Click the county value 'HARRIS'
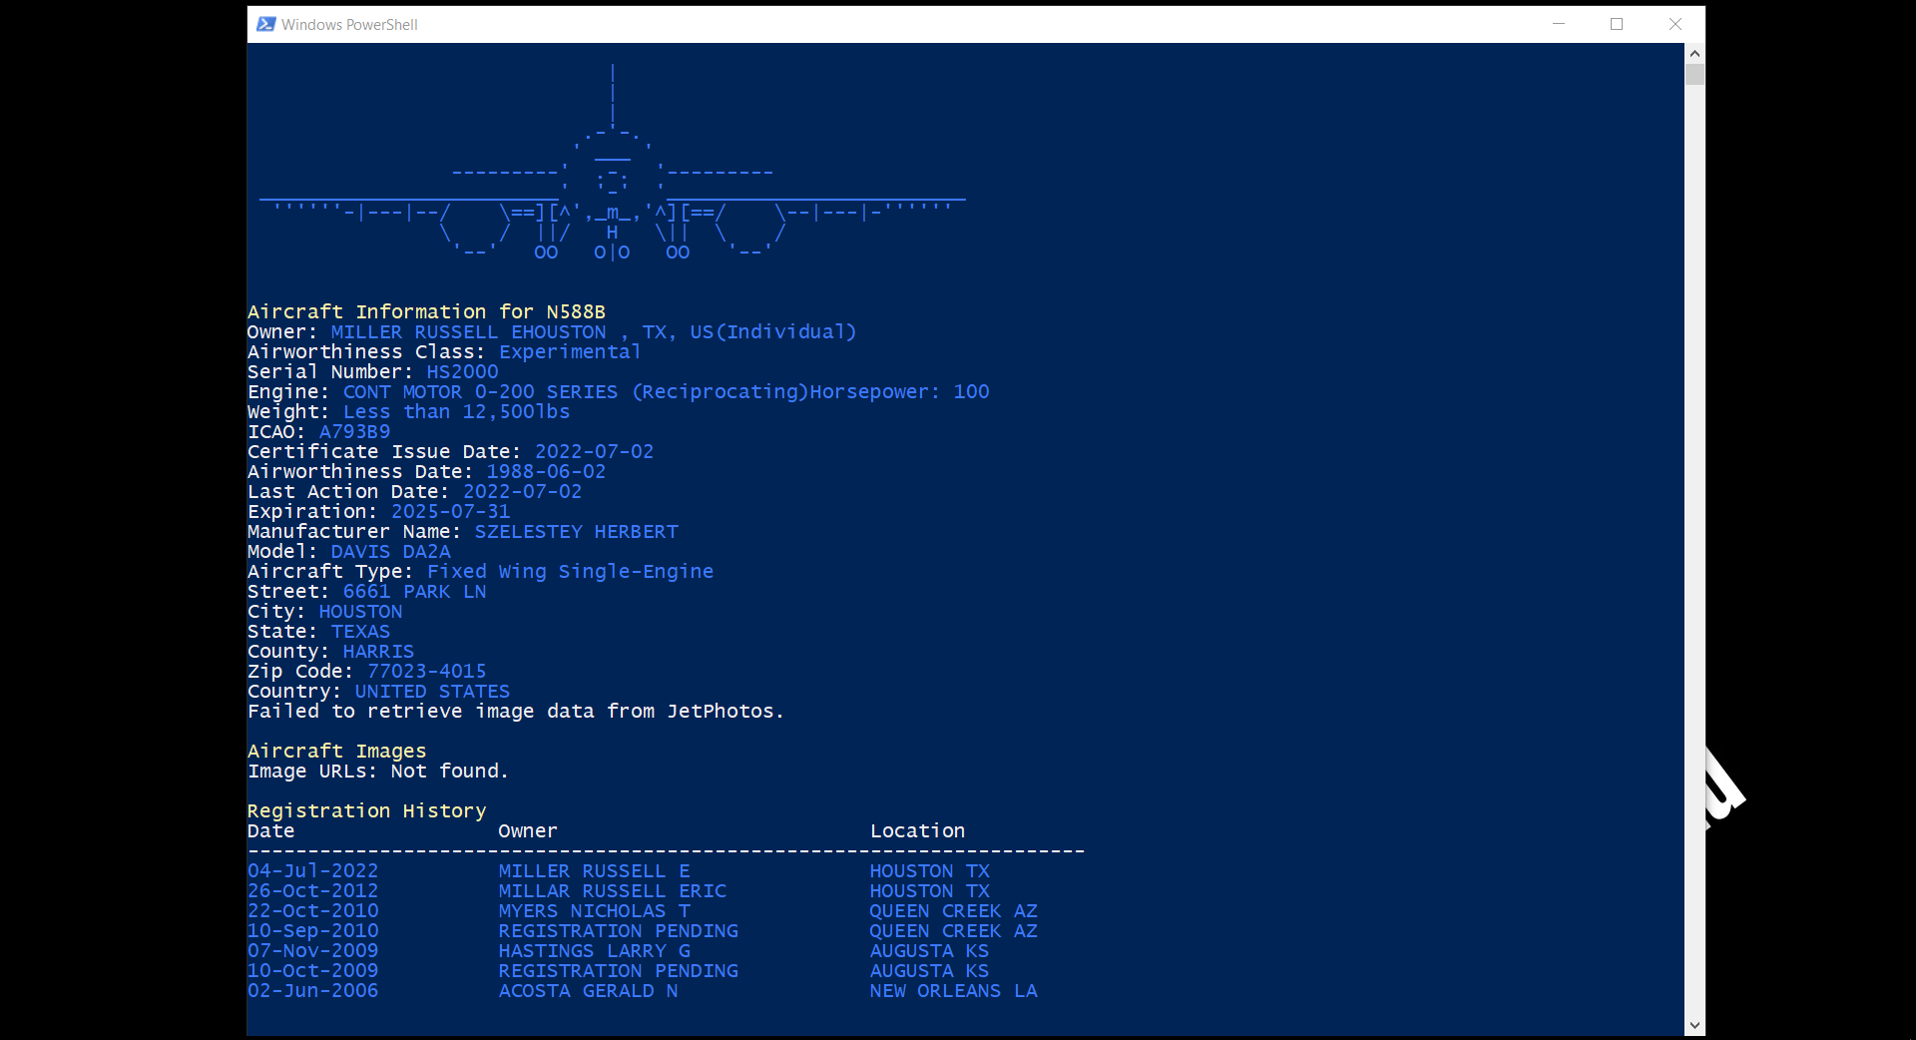The height and width of the screenshot is (1040, 1916). pyautogui.click(x=378, y=652)
